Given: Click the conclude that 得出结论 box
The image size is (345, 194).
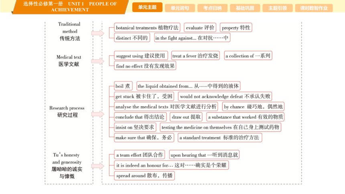Looking at the screenshot, I should tap(140, 117).
